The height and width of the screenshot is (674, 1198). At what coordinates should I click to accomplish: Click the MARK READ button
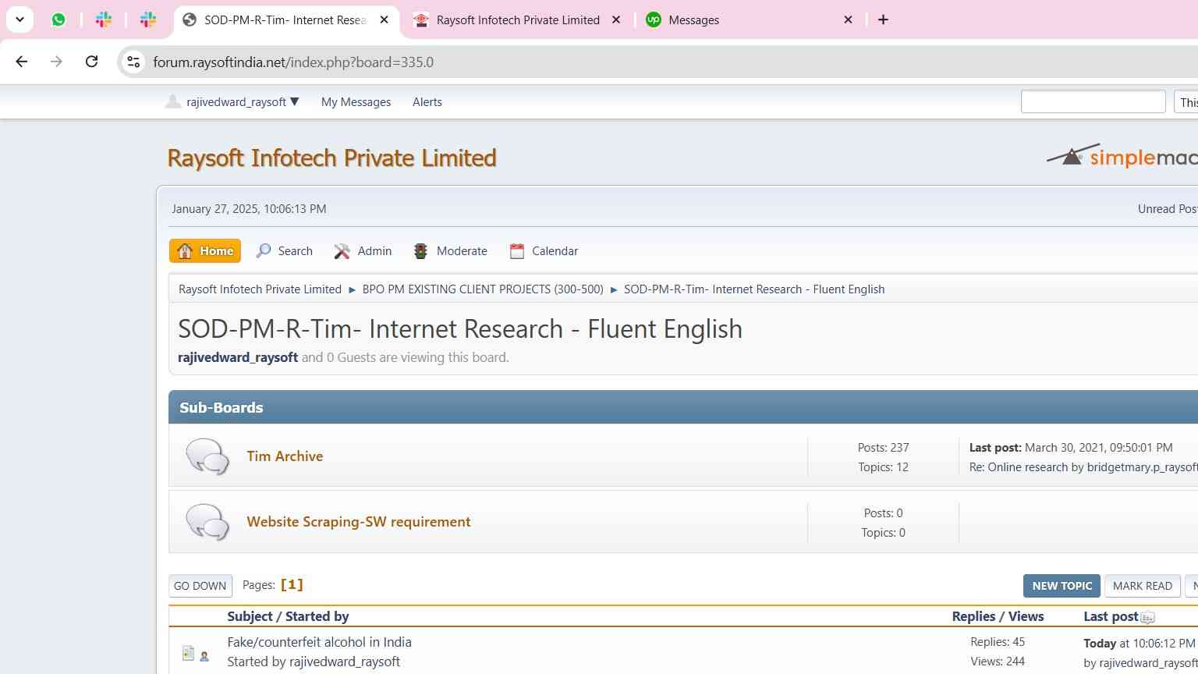click(1142, 586)
